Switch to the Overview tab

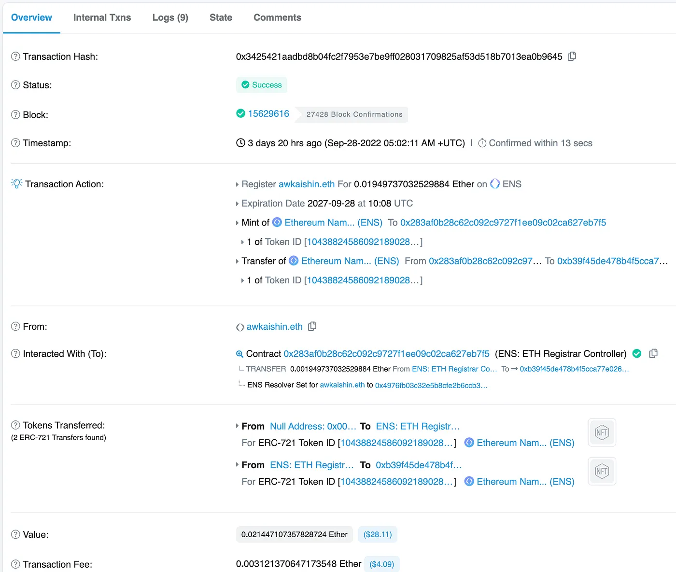31,17
